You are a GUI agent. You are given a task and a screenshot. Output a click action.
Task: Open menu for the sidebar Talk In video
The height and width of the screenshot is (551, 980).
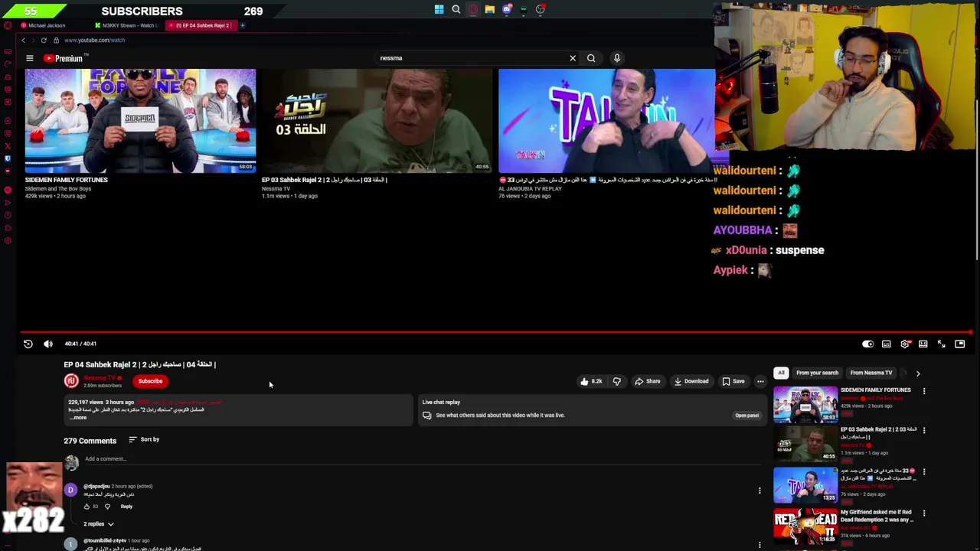pos(924,472)
